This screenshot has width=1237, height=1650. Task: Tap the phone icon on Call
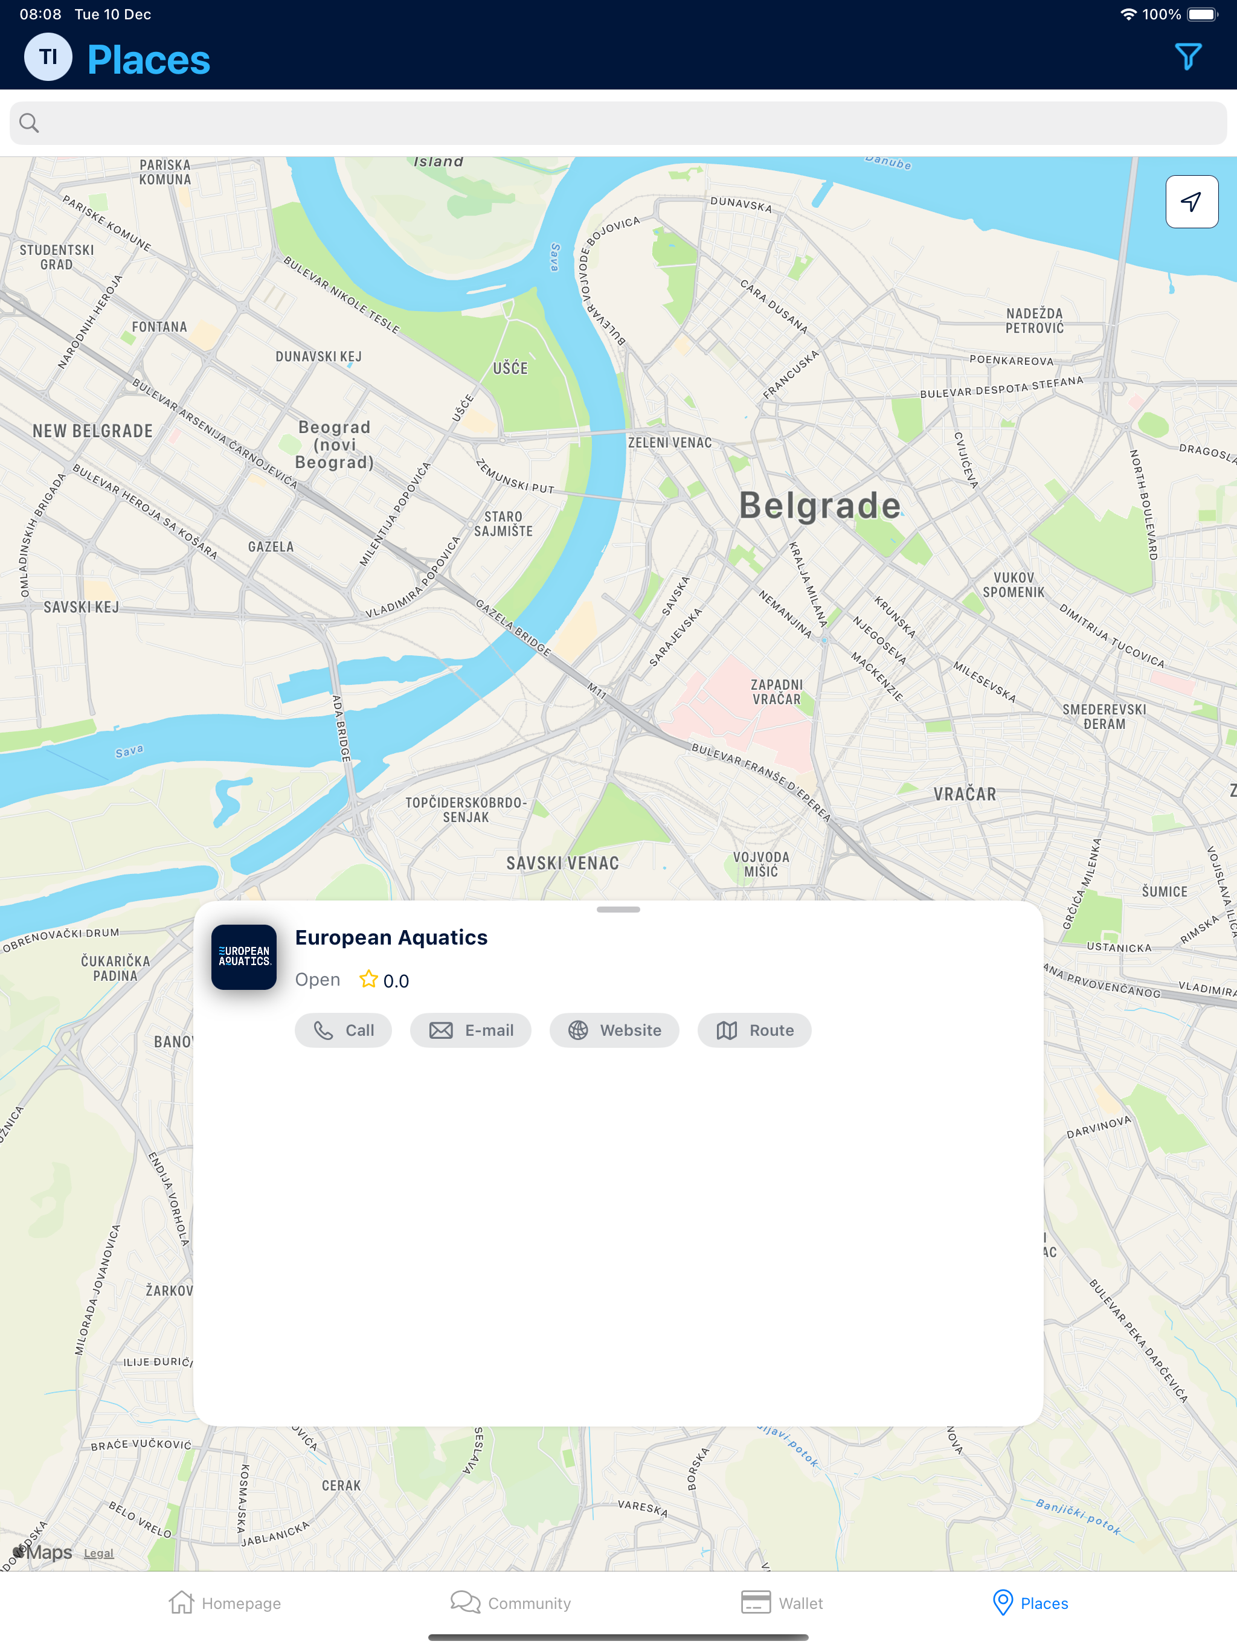pos(323,1030)
